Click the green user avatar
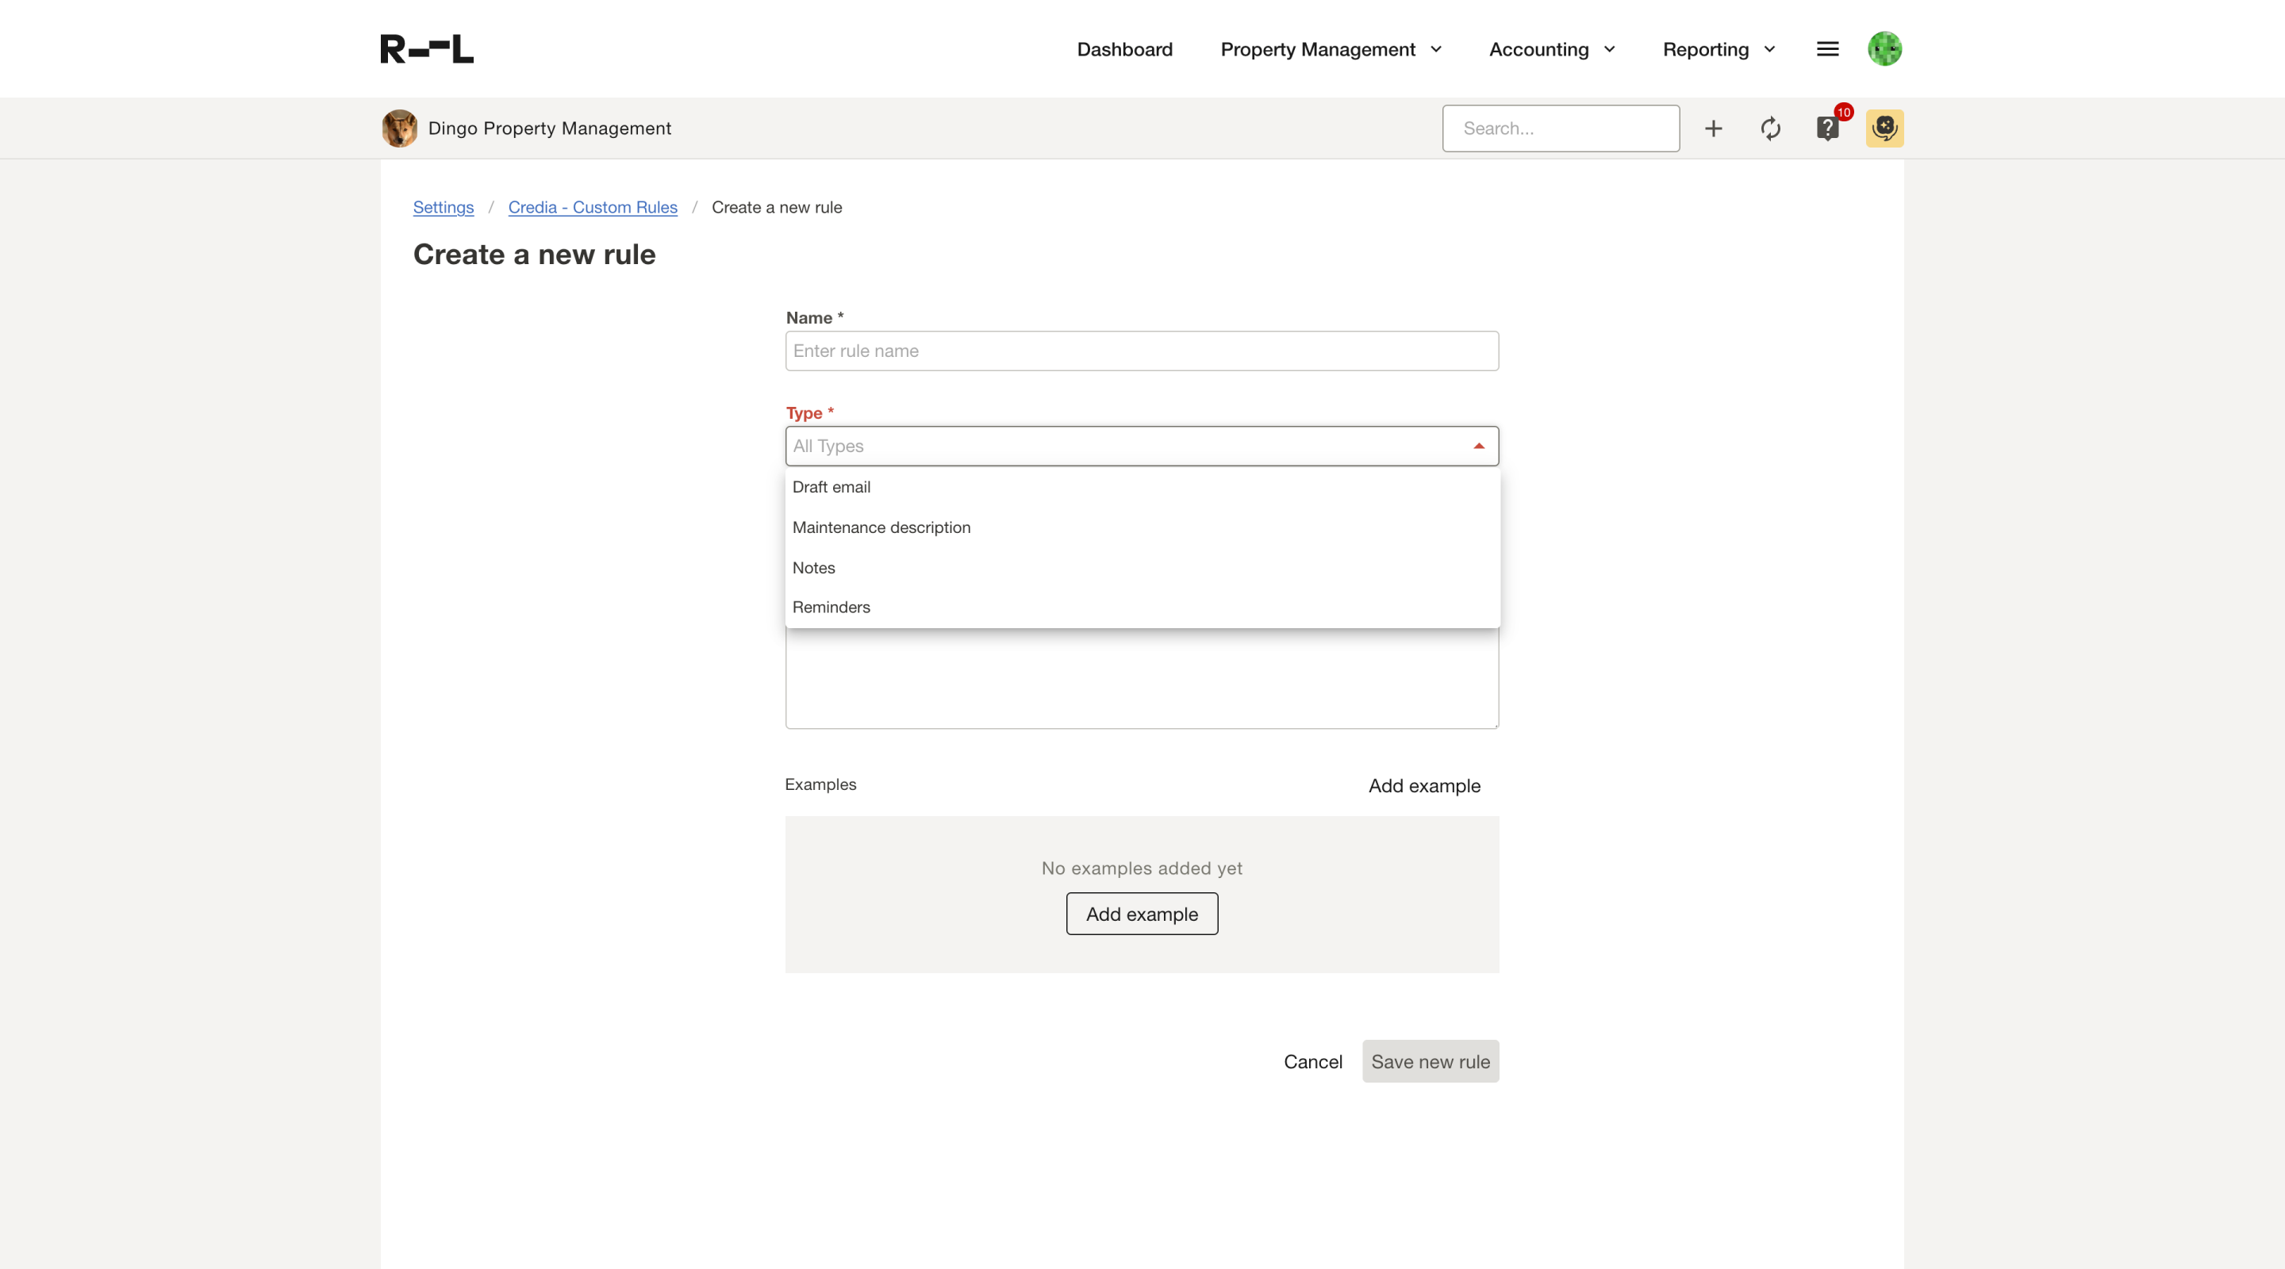 click(1884, 48)
